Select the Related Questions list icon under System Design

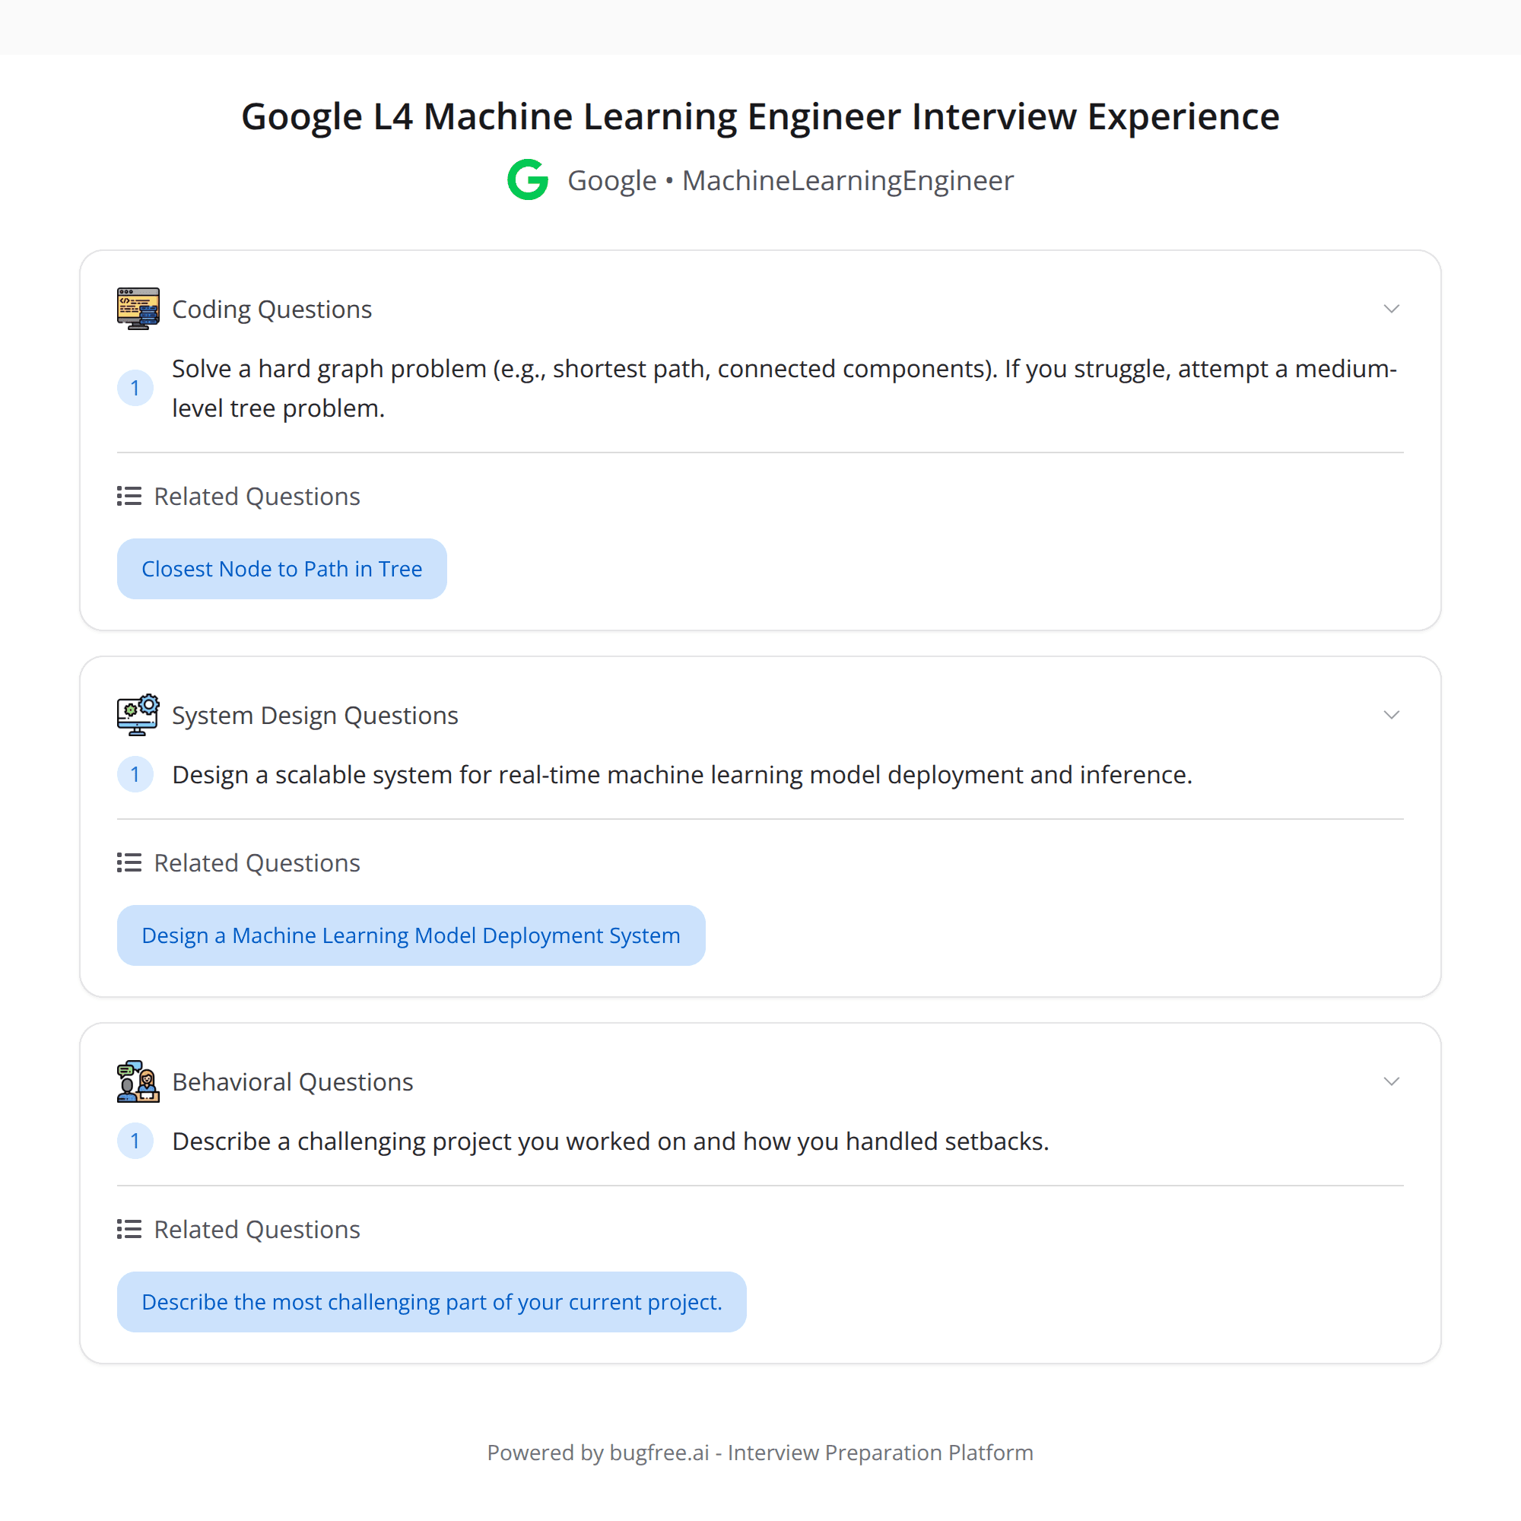128,862
